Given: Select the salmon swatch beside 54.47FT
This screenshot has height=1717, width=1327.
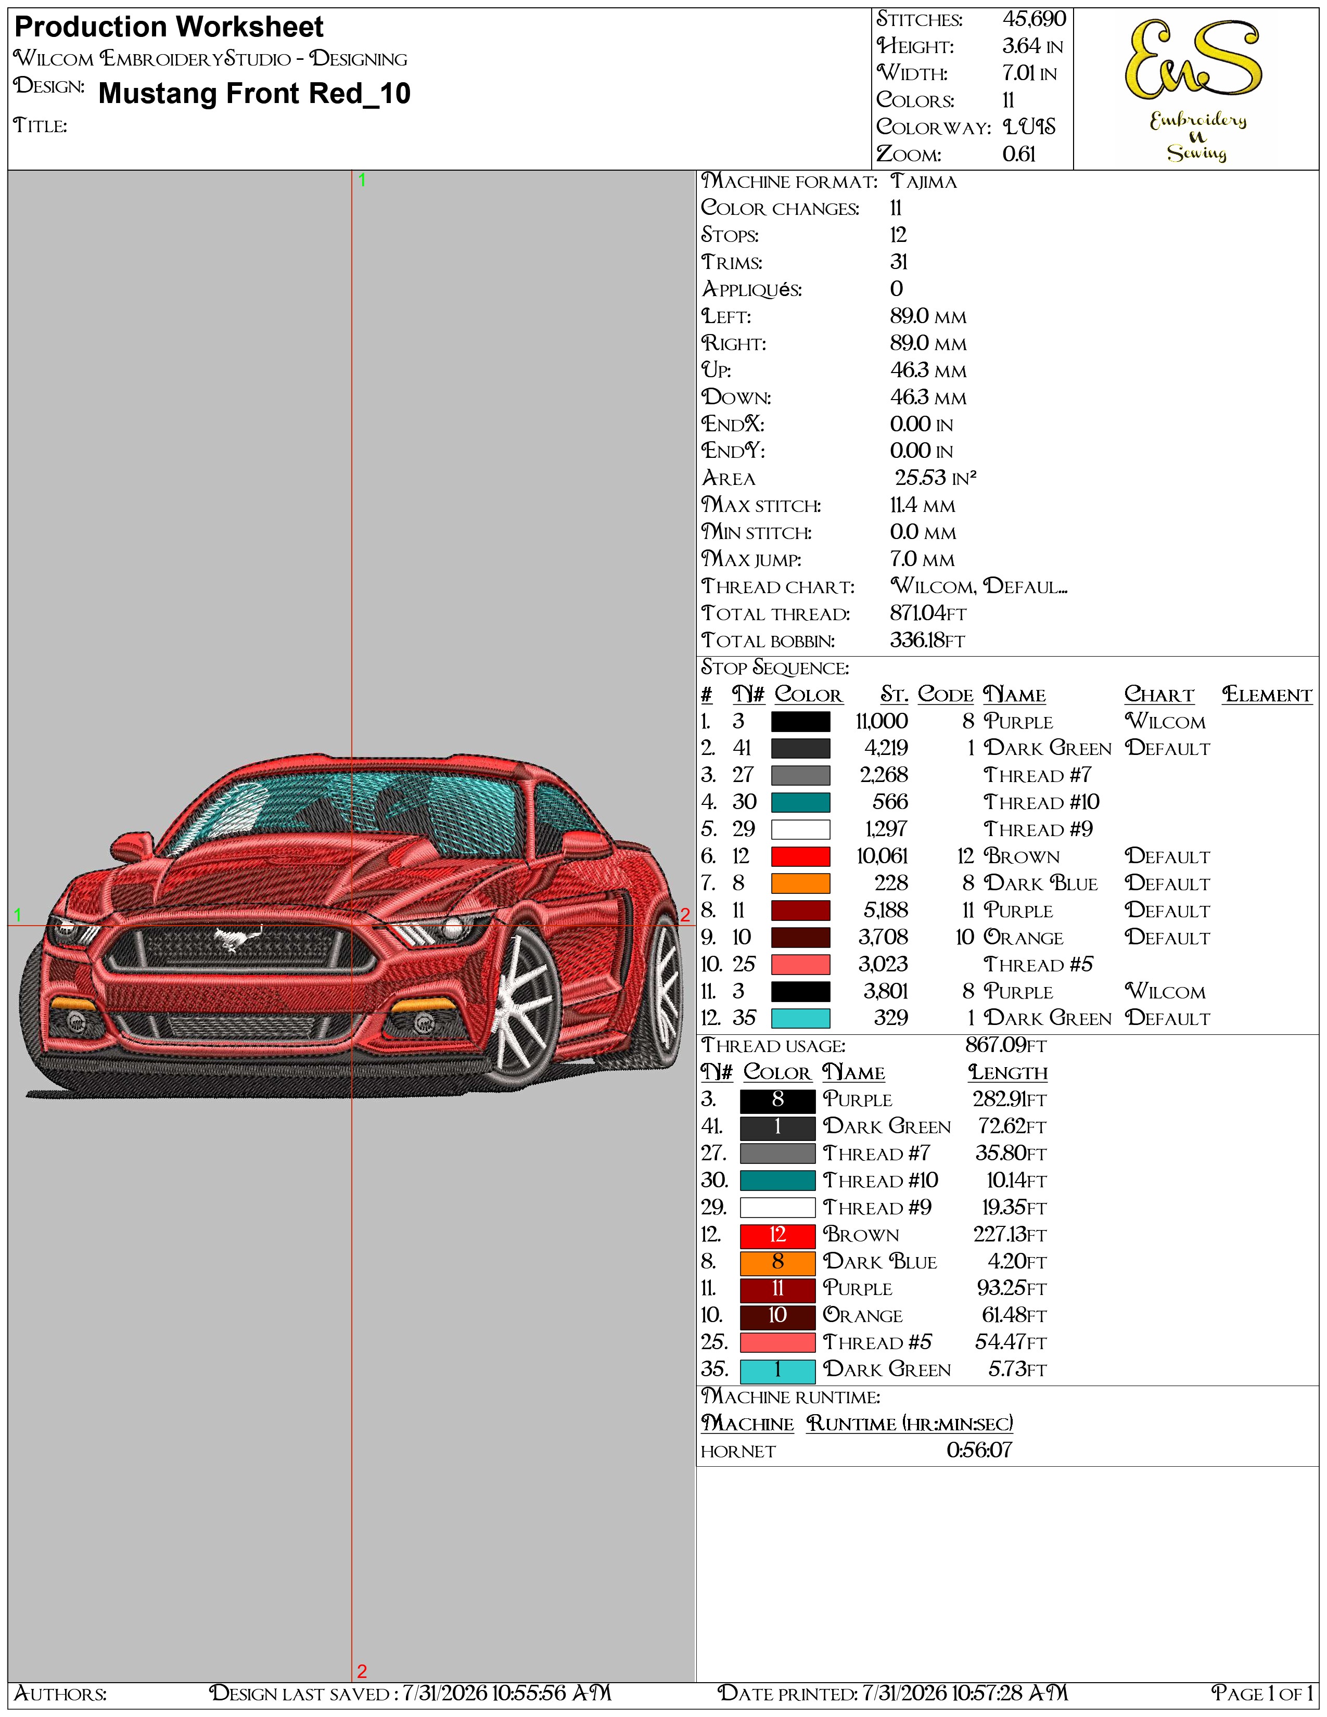Looking at the screenshot, I should coord(777,1343).
